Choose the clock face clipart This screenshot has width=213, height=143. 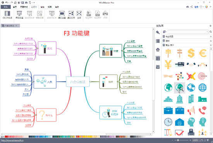[x=168, y=122]
